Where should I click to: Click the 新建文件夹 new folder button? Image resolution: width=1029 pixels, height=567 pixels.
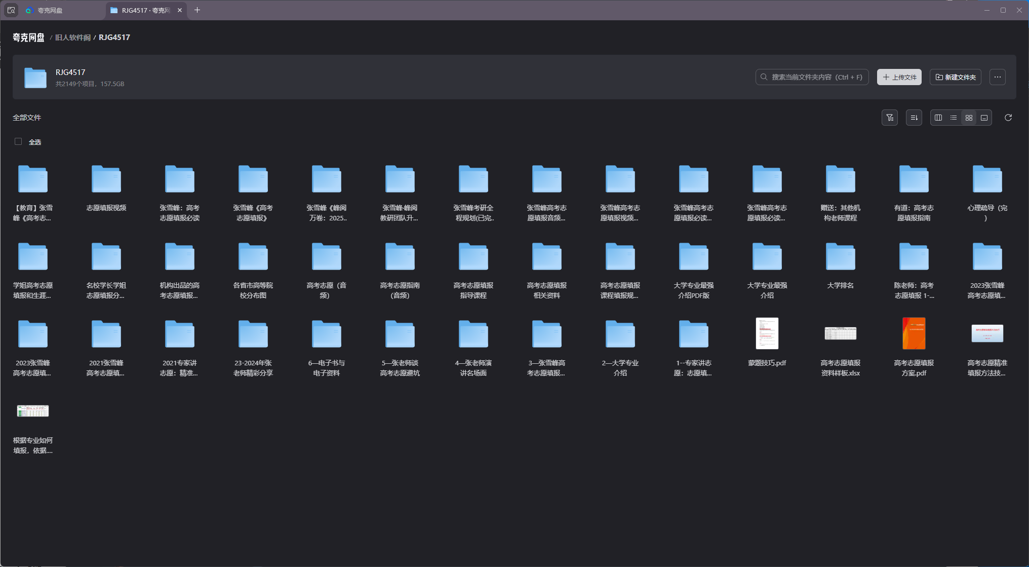pyautogui.click(x=956, y=77)
